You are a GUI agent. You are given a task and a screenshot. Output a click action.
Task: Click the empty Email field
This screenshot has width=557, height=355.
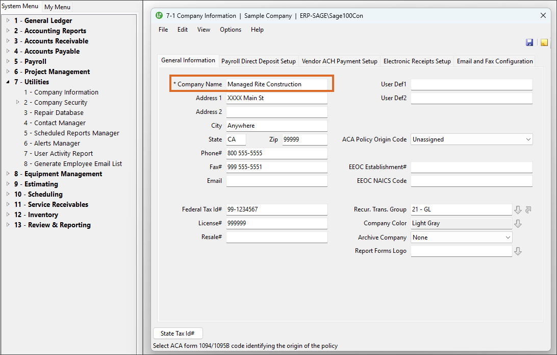point(277,181)
